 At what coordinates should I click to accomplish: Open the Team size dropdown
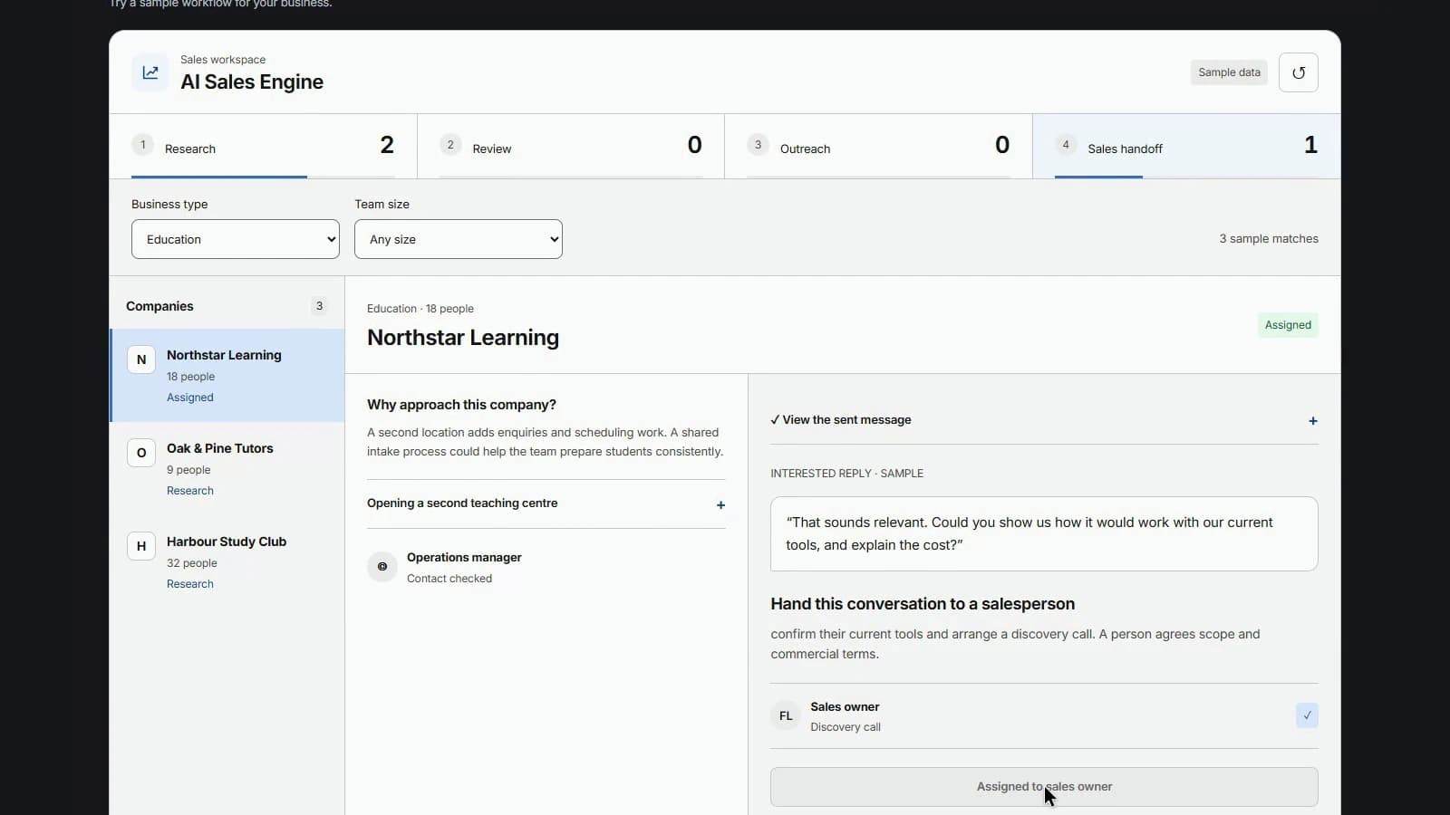[x=459, y=239]
